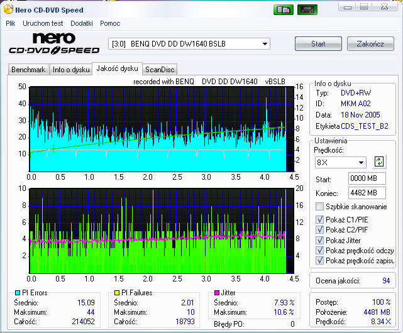403x333 pixels.
Task: Switch to the ScanDisc tab
Action: point(160,70)
